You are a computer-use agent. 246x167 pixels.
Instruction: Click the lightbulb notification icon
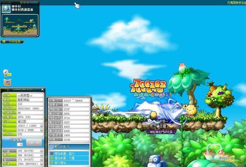click(x=7, y=73)
